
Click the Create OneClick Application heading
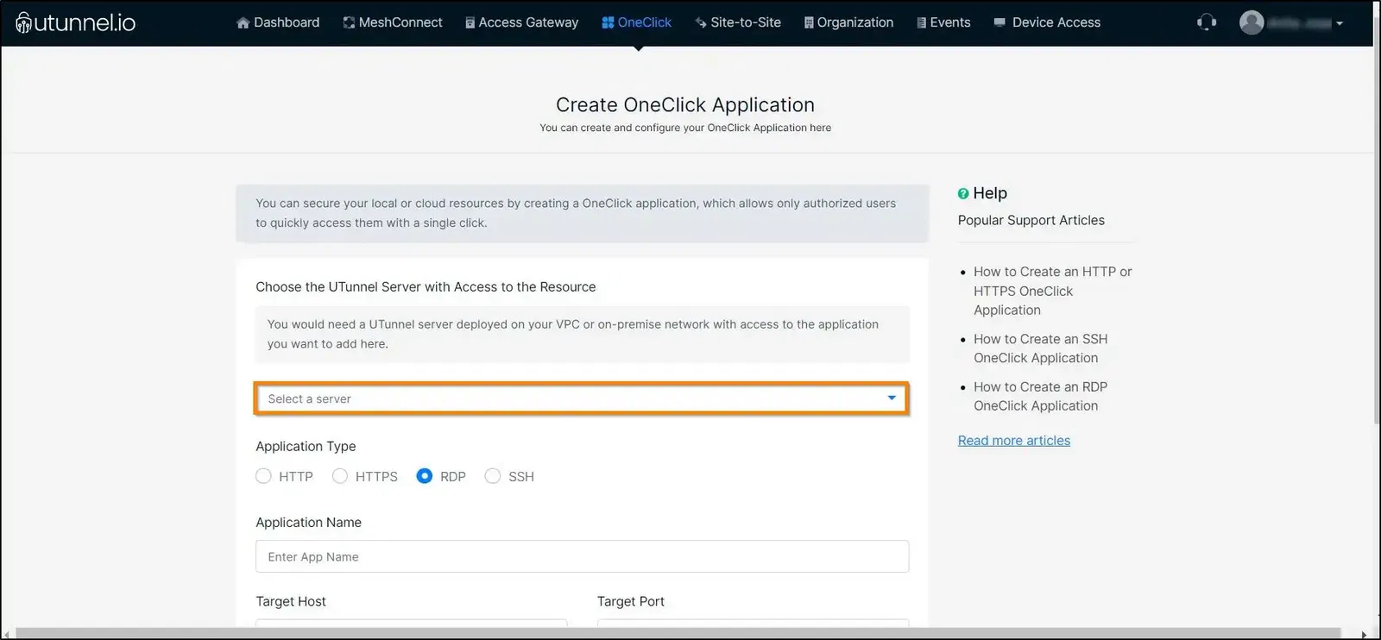point(685,104)
